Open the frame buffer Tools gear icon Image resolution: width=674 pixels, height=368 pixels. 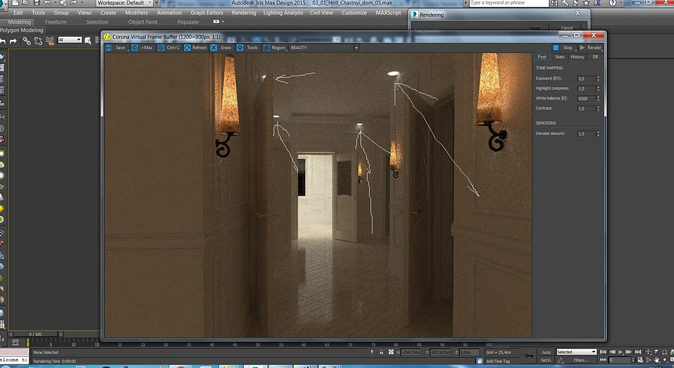pos(240,48)
